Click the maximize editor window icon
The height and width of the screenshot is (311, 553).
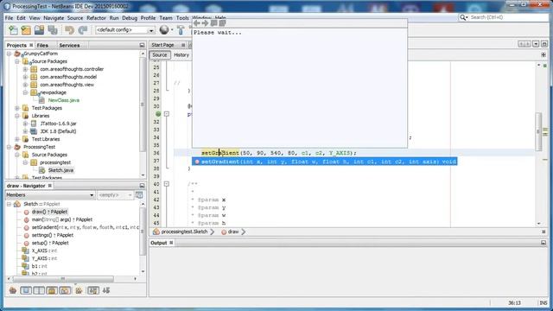click(x=544, y=44)
